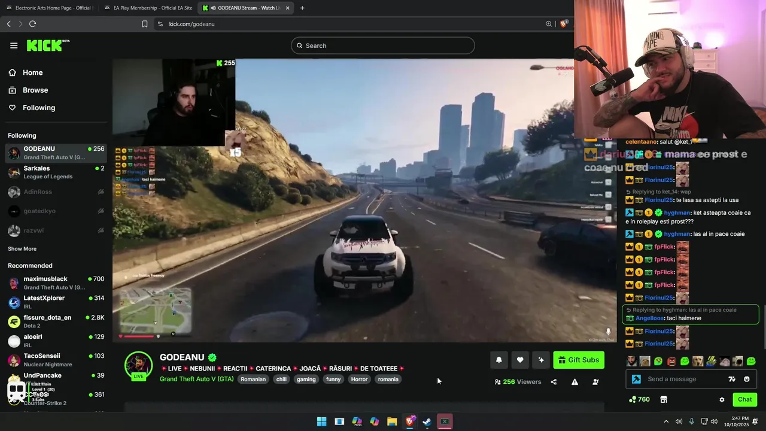Open Windows Start menu
This screenshot has height=431, width=766.
pos(321,421)
